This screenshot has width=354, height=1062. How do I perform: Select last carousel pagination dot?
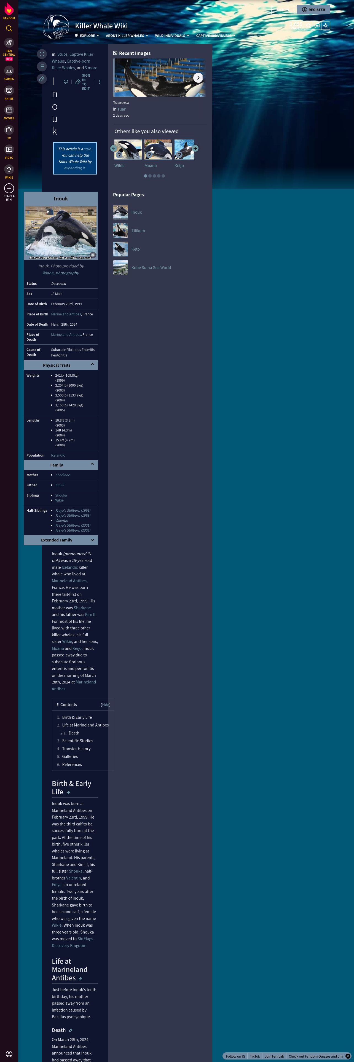point(163,176)
